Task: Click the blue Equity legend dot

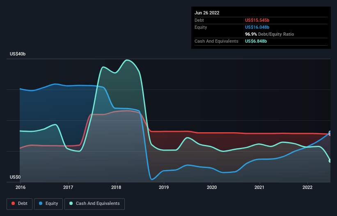Action: tap(41, 203)
